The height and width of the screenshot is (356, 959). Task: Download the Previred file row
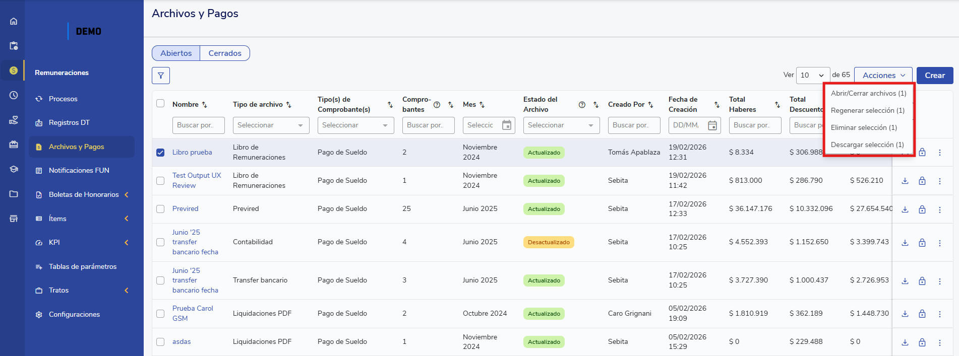[905, 209]
